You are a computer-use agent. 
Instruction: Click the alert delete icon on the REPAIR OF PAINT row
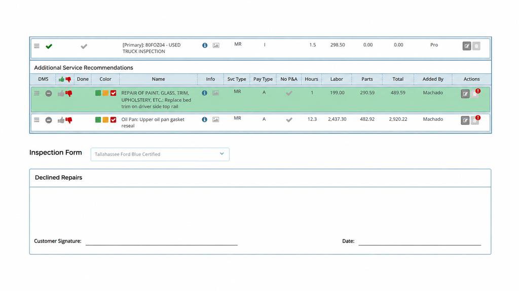[476, 93]
